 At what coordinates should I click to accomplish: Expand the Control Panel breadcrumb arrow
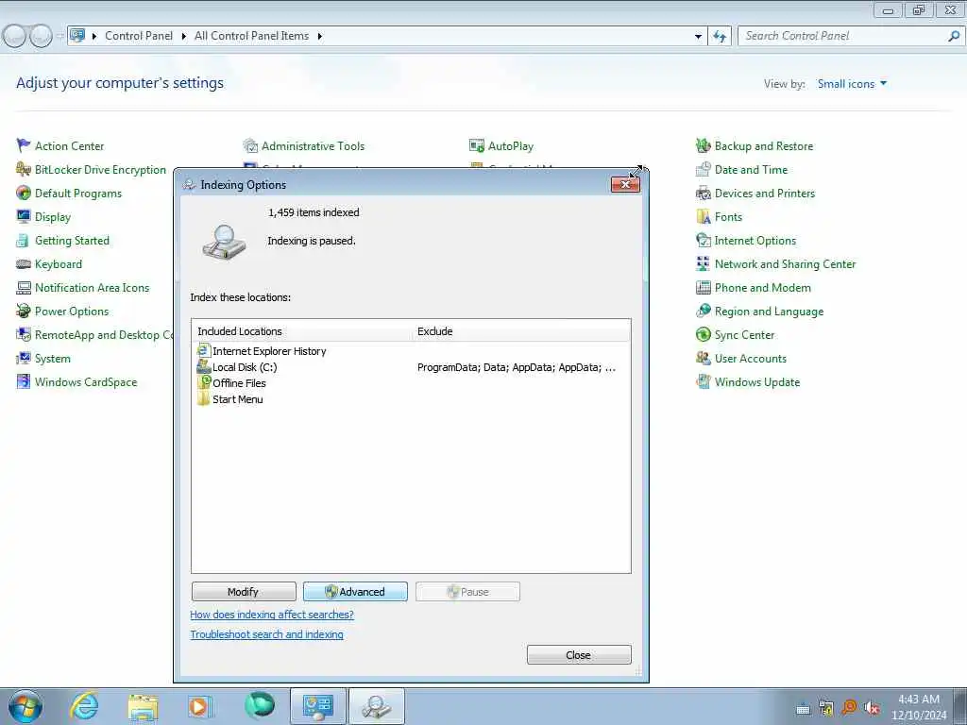(184, 37)
